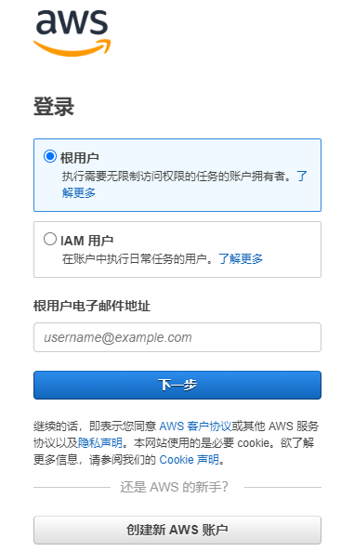Select the IAM 用户 radio button
Image resolution: width=354 pixels, height=551 pixels.
(50, 239)
